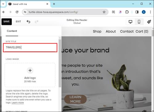Image resolution: width=154 pixels, height=112 pixels.
Task: Open site information icon in address bar
Action: pos(25,12)
